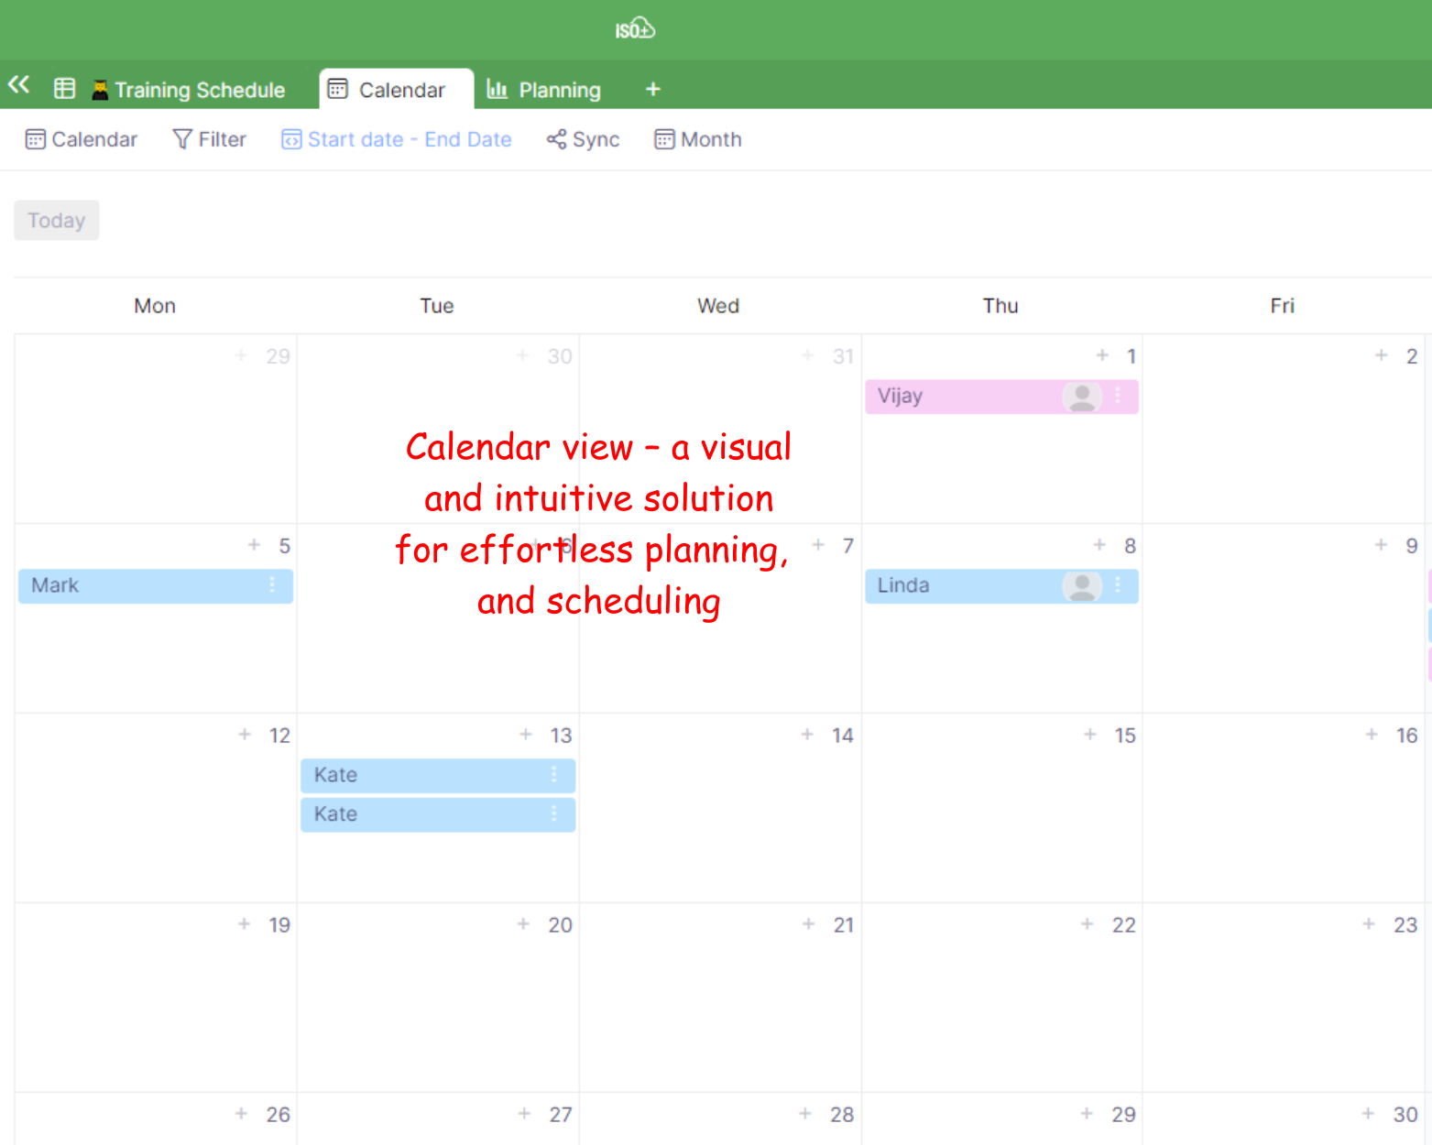
Task: Open options menu on first Kate event
Action: [554, 775]
